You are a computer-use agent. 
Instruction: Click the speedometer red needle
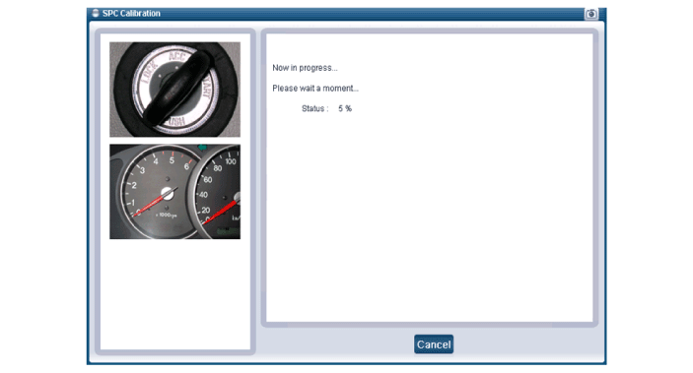click(220, 213)
